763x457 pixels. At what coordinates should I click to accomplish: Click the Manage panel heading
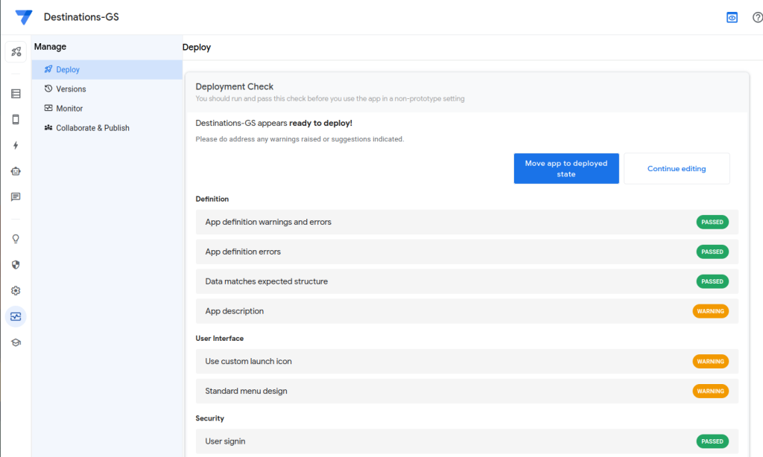tap(50, 47)
